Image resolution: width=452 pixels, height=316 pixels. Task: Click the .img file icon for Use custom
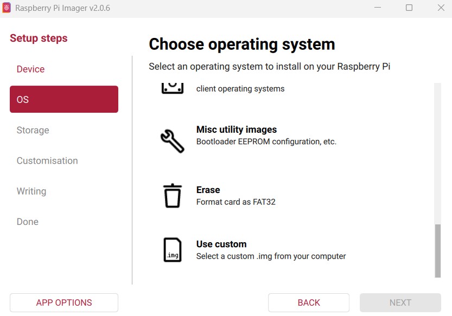[173, 250]
